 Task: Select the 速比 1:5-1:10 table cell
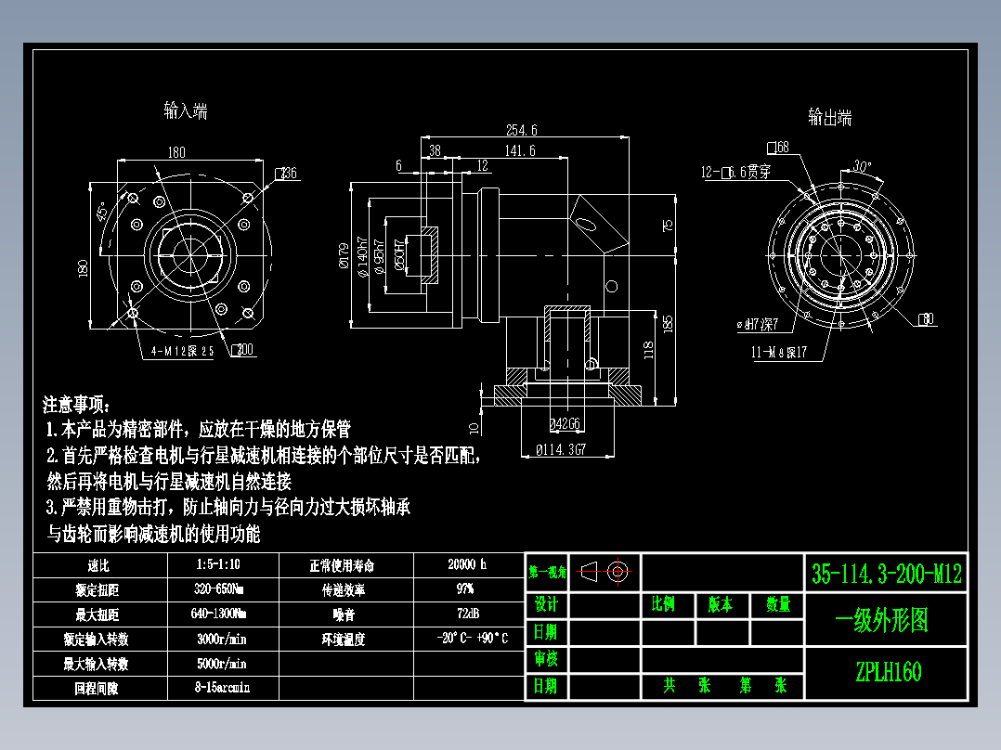coord(217,564)
